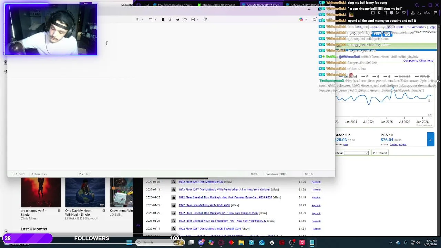Open Discord from the taskbar

coord(201,242)
